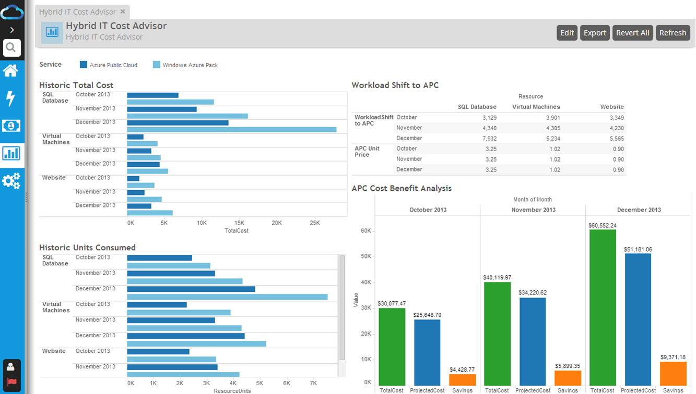Open the search magnifier icon
Viewport: 696px width, 394px height.
click(11, 48)
